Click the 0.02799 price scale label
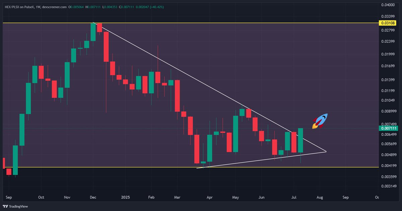402x211 pixels. 387,30
